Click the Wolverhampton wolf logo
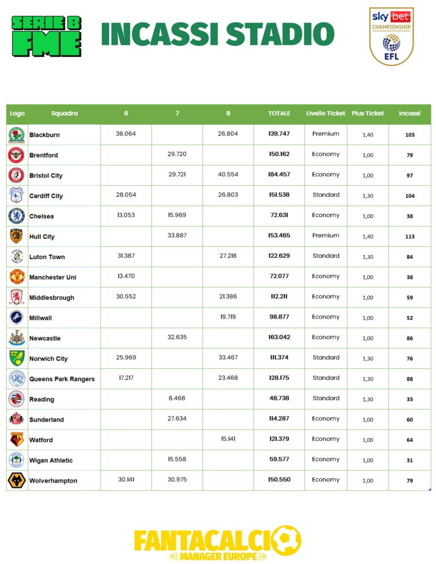The image size is (436, 564). tap(17, 480)
